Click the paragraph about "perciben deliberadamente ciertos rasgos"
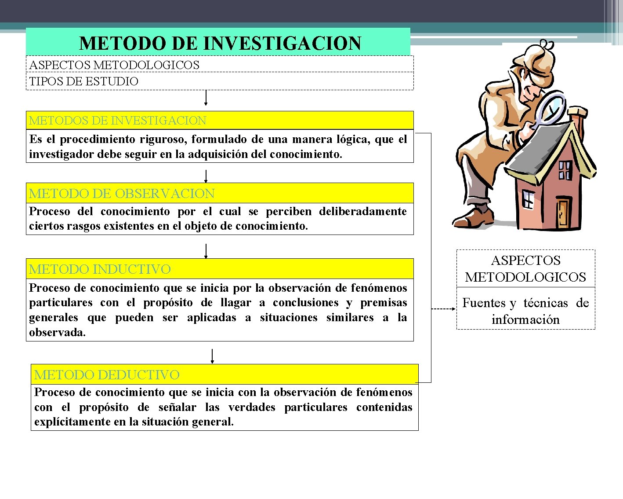The height and width of the screenshot is (499, 623). [x=220, y=219]
